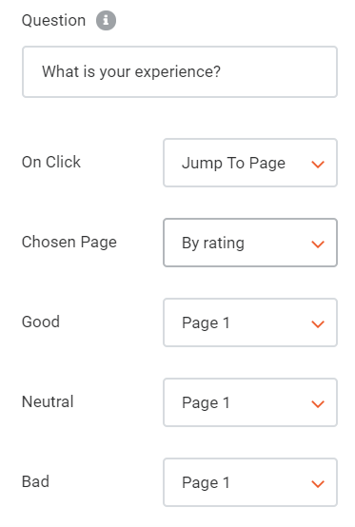Expand the Good rating page selector

click(x=250, y=322)
